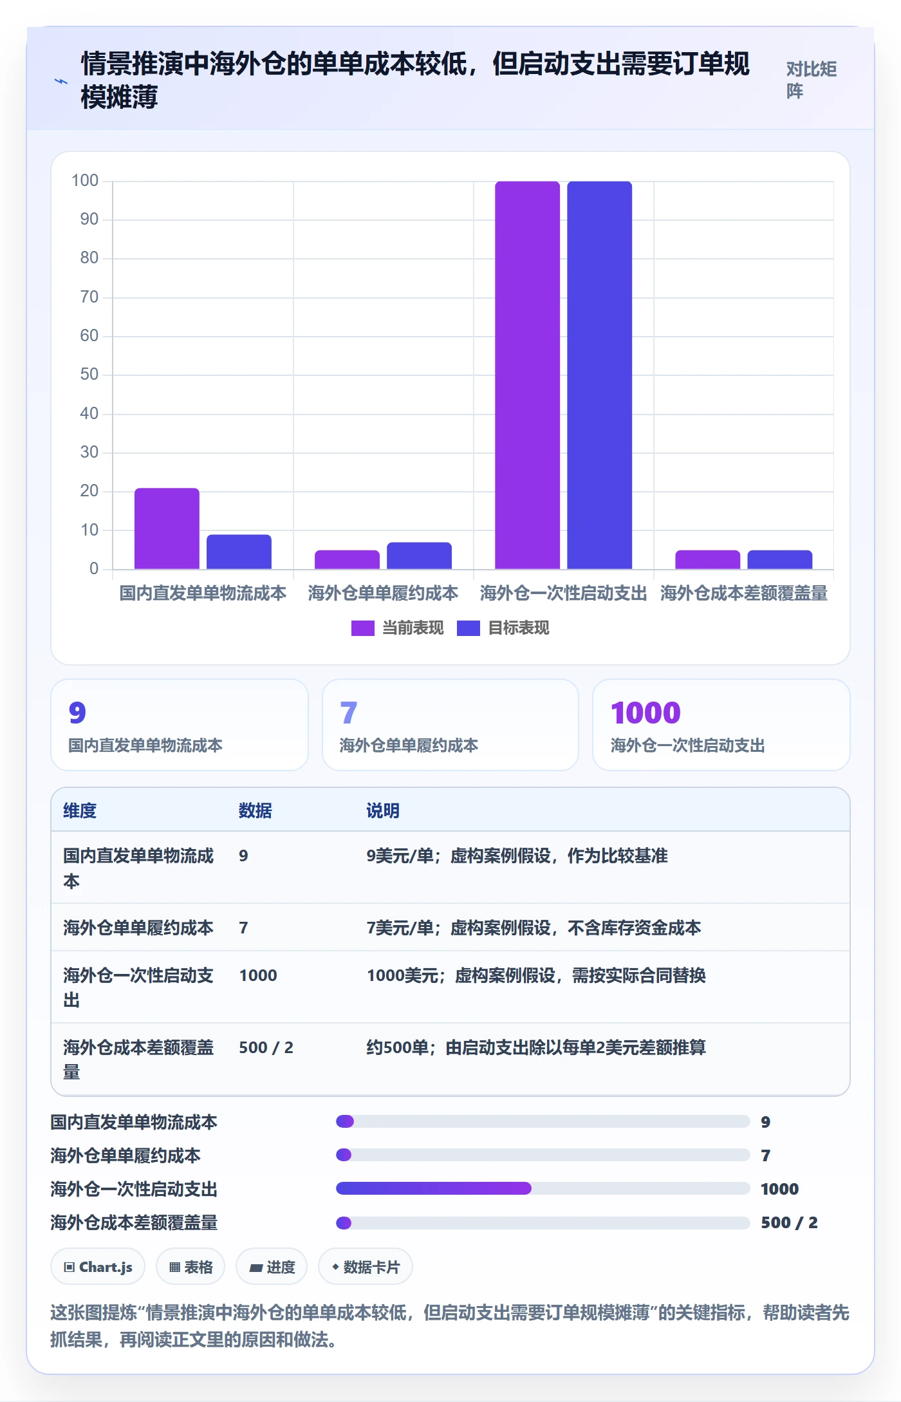
Task: Open the stat card showing 1000
Action: (x=721, y=725)
